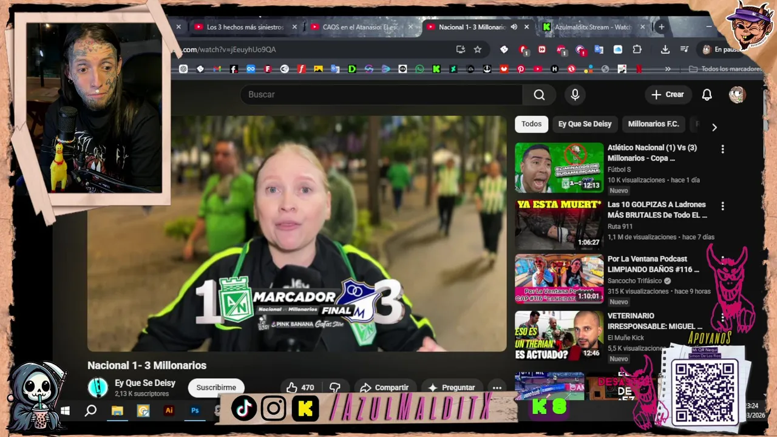Open options menu for Atlético Nacional (1) Vs (3) video

coord(722,149)
